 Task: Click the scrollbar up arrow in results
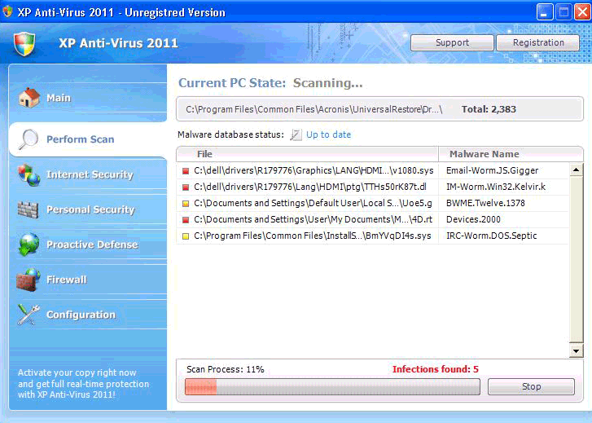(576, 170)
